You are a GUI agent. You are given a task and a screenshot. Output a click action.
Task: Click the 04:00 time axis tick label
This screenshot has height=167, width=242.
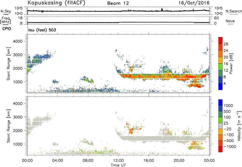click(57, 161)
